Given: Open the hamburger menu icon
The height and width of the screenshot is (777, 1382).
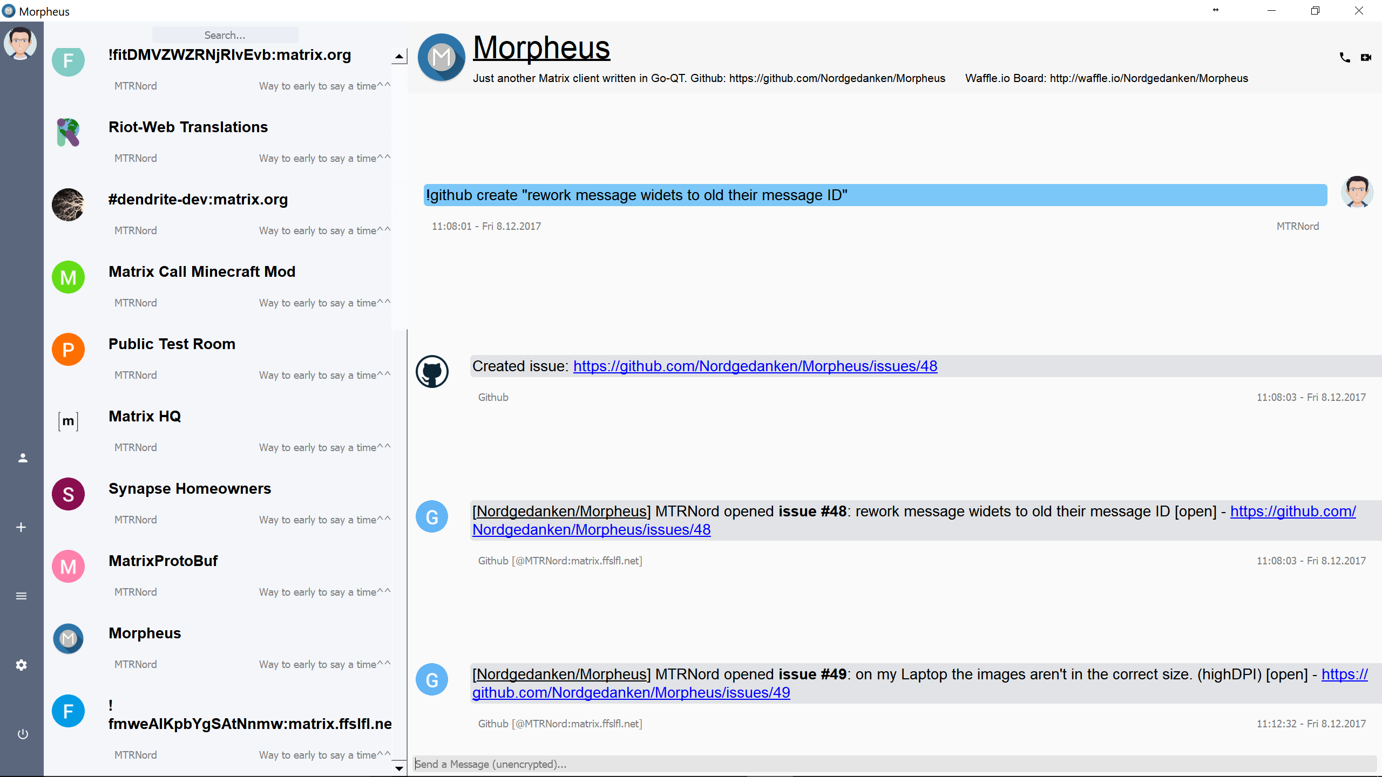Looking at the screenshot, I should 21,596.
